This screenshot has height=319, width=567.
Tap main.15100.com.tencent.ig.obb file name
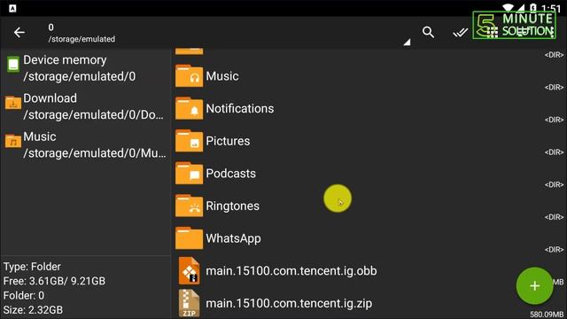coord(291,271)
